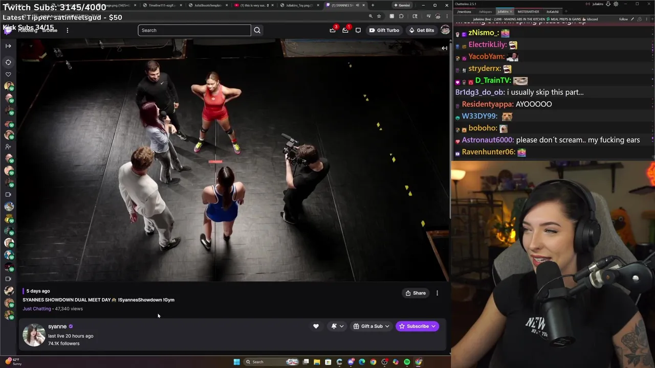Open the Just Chatting category link
This screenshot has height=368, width=655.
[x=37, y=309]
